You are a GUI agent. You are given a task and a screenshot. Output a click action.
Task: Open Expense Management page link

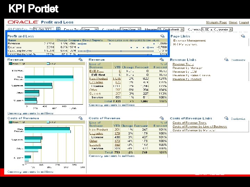[x=190, y=41]
